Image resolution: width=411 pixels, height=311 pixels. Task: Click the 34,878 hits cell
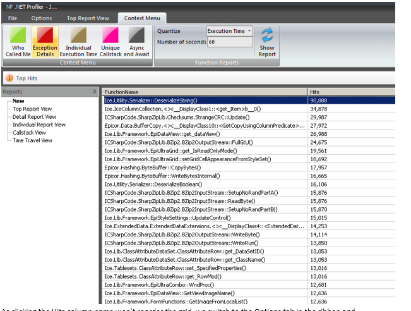[352, 109]
